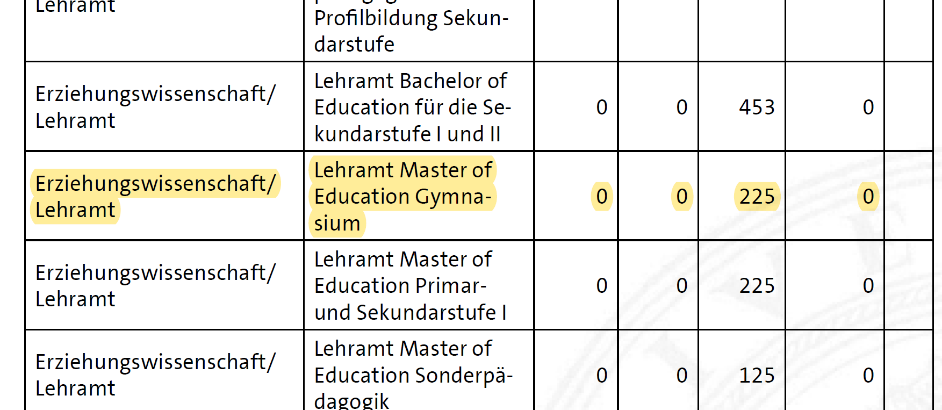Image resolution: width=942 pixels, height=410 pixels.
Task: Click the 'Education Sonderpädagogik' program cell
Action: pos(413,375)
